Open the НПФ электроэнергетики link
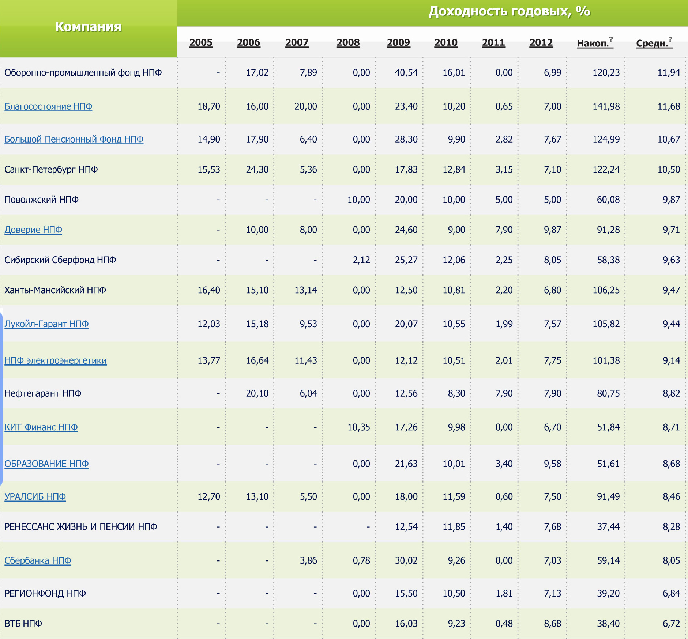The image size is (688, 639). 56,360
